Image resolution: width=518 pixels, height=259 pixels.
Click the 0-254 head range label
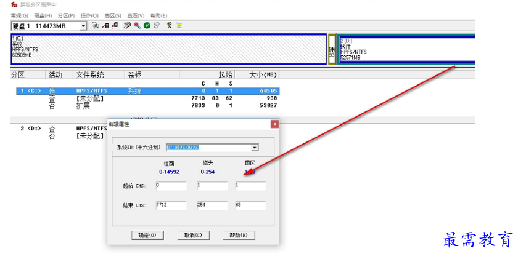coord(207,172)
